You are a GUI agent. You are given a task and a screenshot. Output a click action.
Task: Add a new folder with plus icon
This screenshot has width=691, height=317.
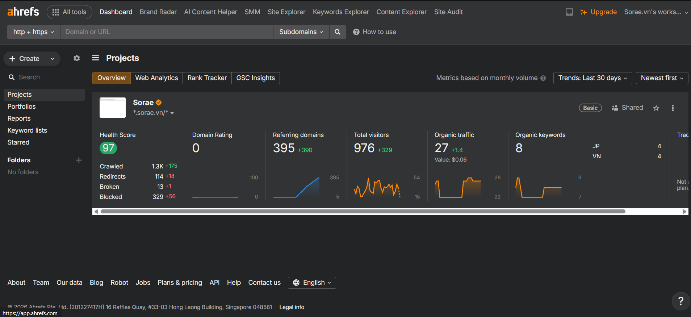point(79,160)
